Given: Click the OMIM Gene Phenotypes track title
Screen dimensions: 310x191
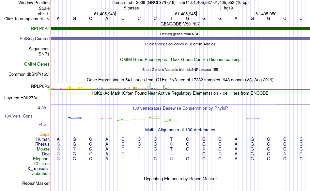Looking at the screenshot, I should (x=180, y=59).
